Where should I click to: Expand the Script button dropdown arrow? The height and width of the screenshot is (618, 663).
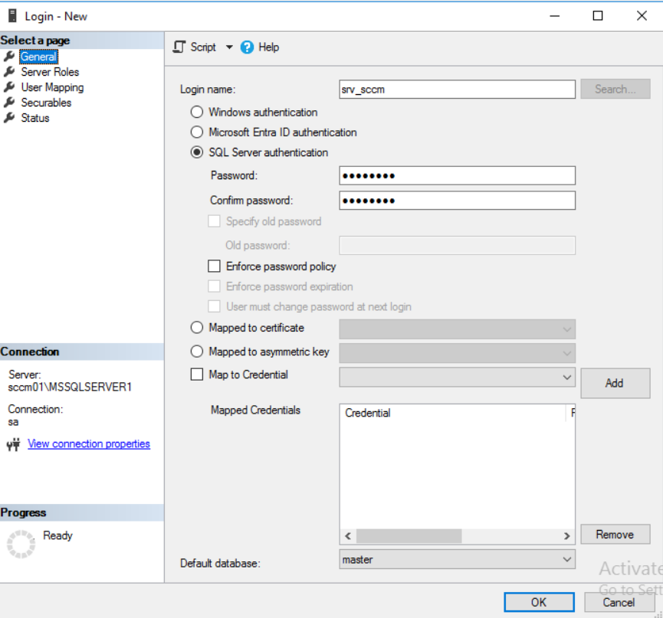click(228, 47)
